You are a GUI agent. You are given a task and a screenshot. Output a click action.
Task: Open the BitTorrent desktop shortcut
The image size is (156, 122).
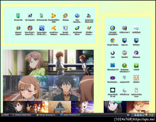136,53
